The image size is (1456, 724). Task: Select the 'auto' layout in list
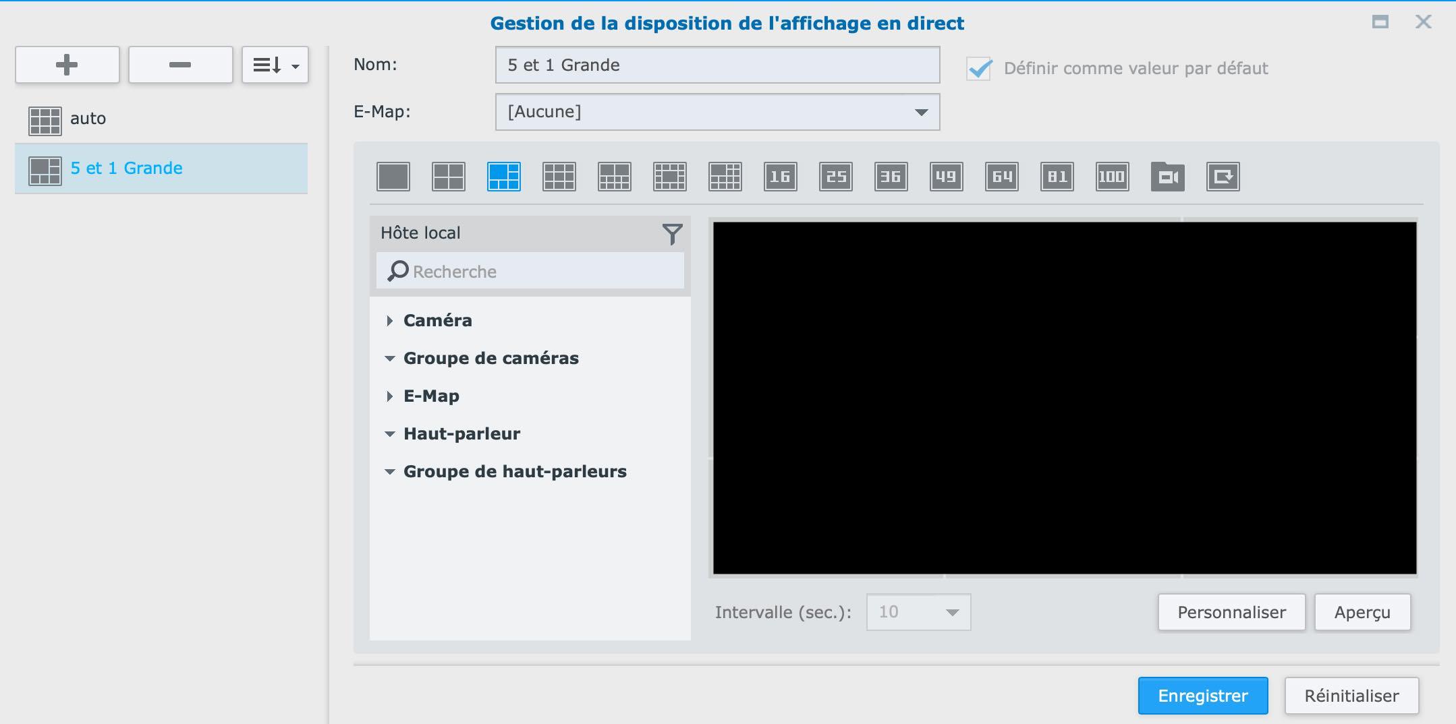coord(88,119)
